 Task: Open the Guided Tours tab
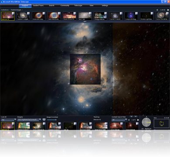(38, 6)
